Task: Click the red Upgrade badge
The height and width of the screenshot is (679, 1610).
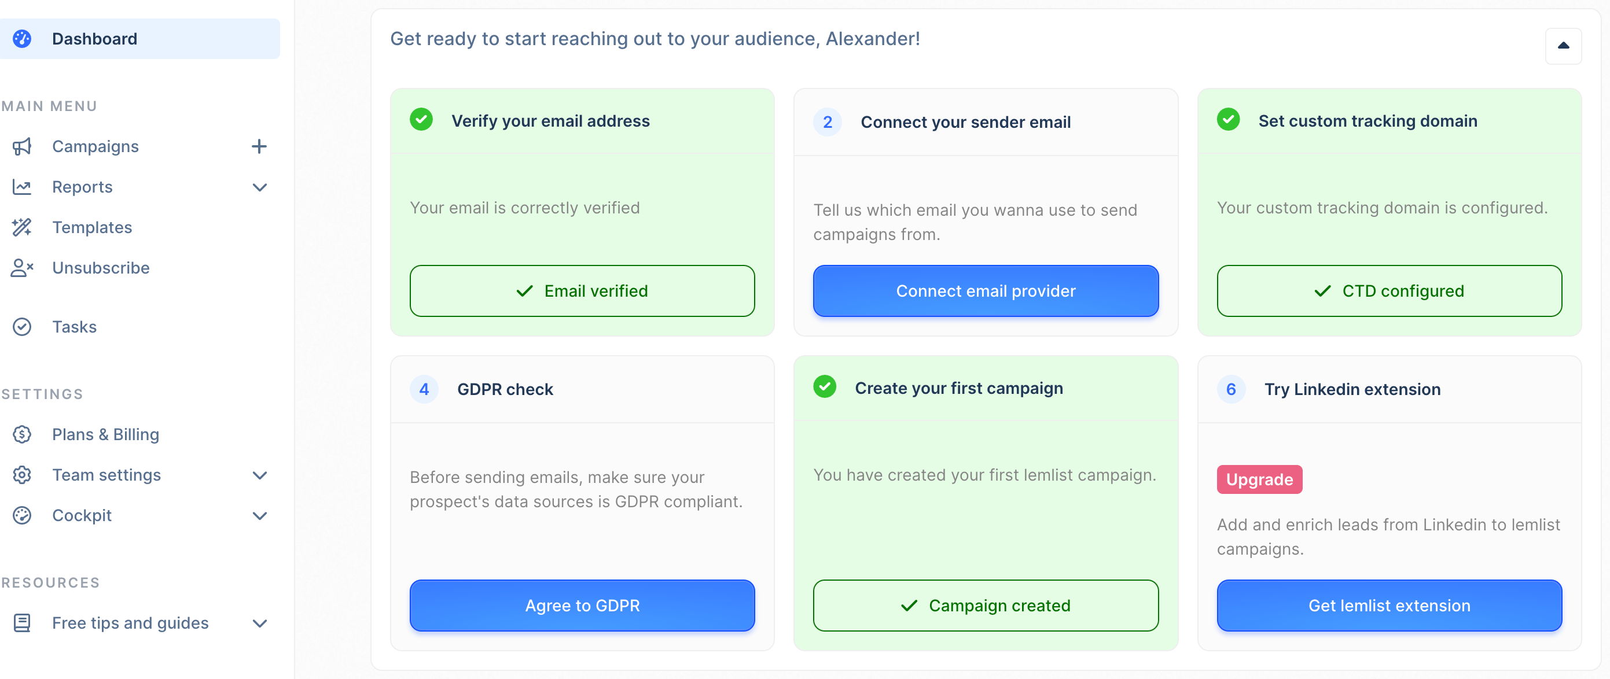Action: (1259, 479)
